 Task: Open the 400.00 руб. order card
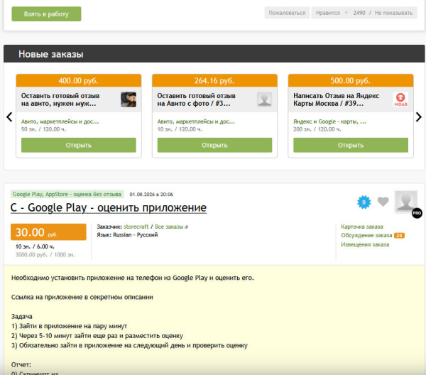tap(79, 145)
